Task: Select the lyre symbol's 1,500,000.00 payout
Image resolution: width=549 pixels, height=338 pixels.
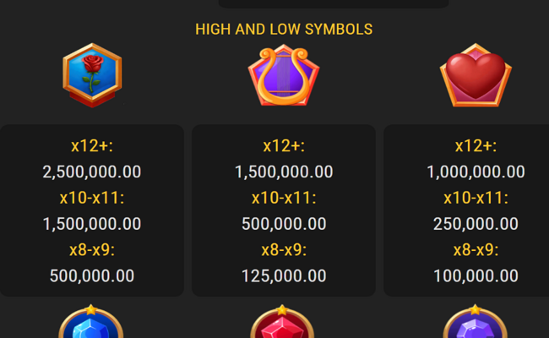Action: [x=284, y=172]
